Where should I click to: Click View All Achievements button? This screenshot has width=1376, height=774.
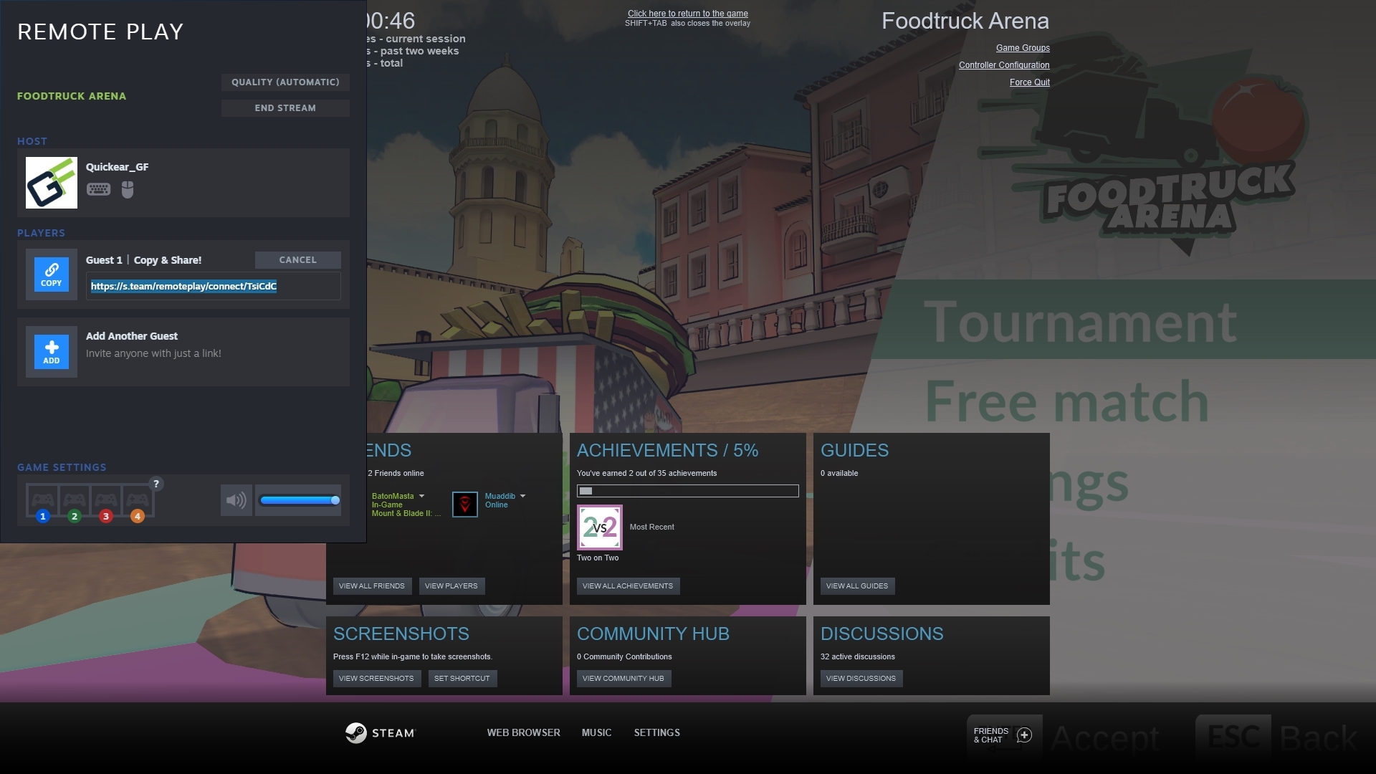tap(628, 586)
